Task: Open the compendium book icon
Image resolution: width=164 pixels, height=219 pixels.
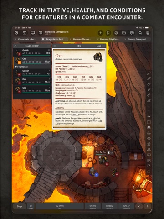Action: (x=41, y=33)
